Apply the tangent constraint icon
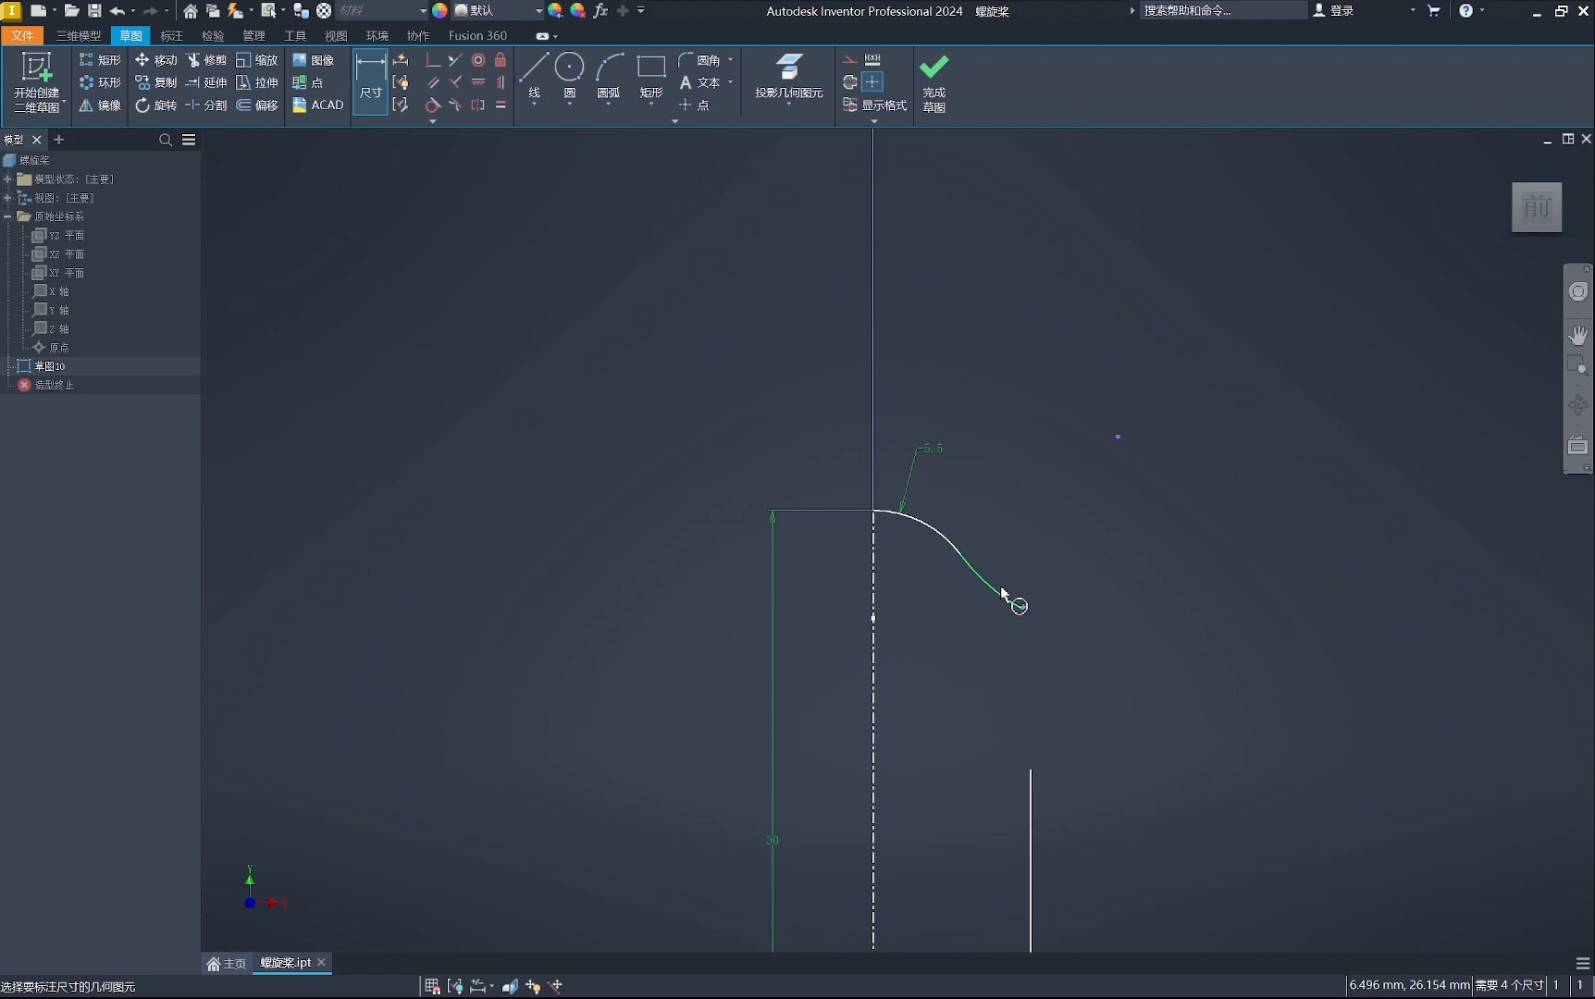The width and height of the screenshot is (1595, 999). 432,105
